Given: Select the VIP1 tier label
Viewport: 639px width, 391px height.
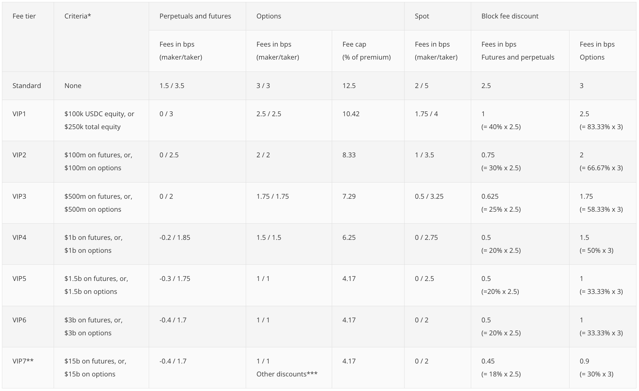Looking at the screenshot, I should pos(19,114).
